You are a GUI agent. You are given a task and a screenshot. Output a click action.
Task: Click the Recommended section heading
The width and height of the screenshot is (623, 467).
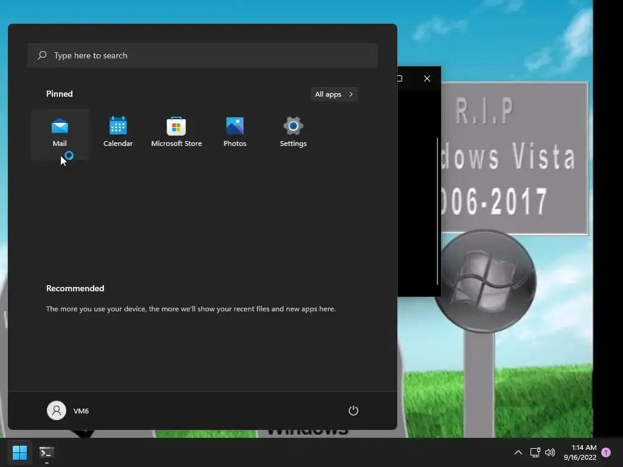point(75,288)
